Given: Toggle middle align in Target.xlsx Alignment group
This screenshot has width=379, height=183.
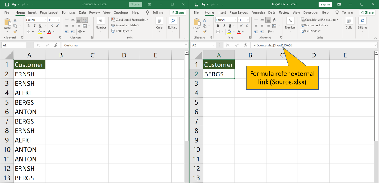Looking at the screenshot, I should (x=262, y=20).
